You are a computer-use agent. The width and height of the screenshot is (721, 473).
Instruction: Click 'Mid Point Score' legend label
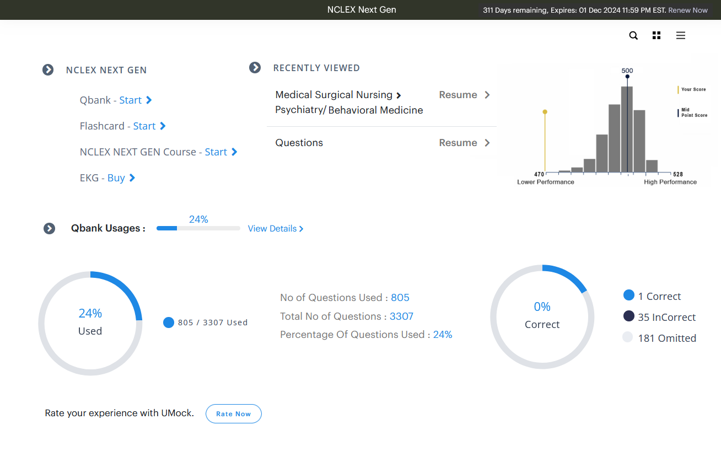694,113
